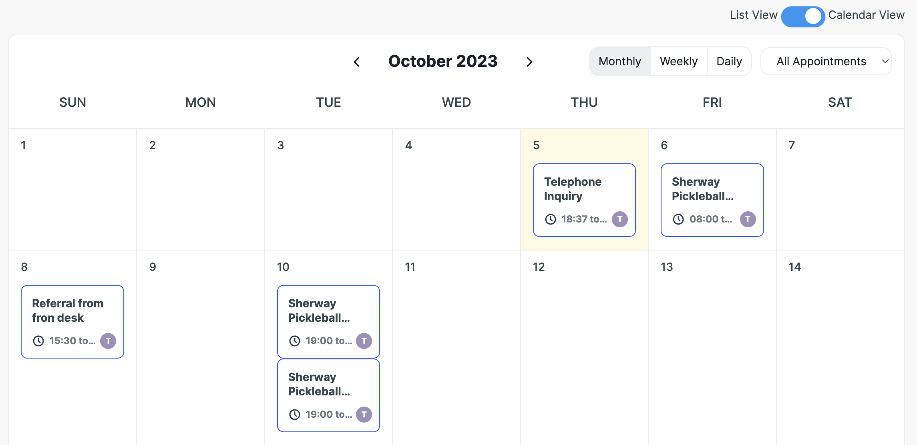917x445 pixels.
Task: Click clock icon on October 6 Sherway appointment
Action: (x=678, y=219)
